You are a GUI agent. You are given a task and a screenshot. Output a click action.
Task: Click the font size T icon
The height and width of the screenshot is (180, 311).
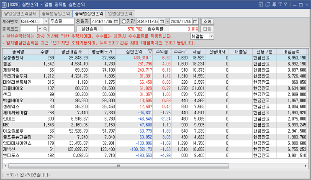coord(280,4)
